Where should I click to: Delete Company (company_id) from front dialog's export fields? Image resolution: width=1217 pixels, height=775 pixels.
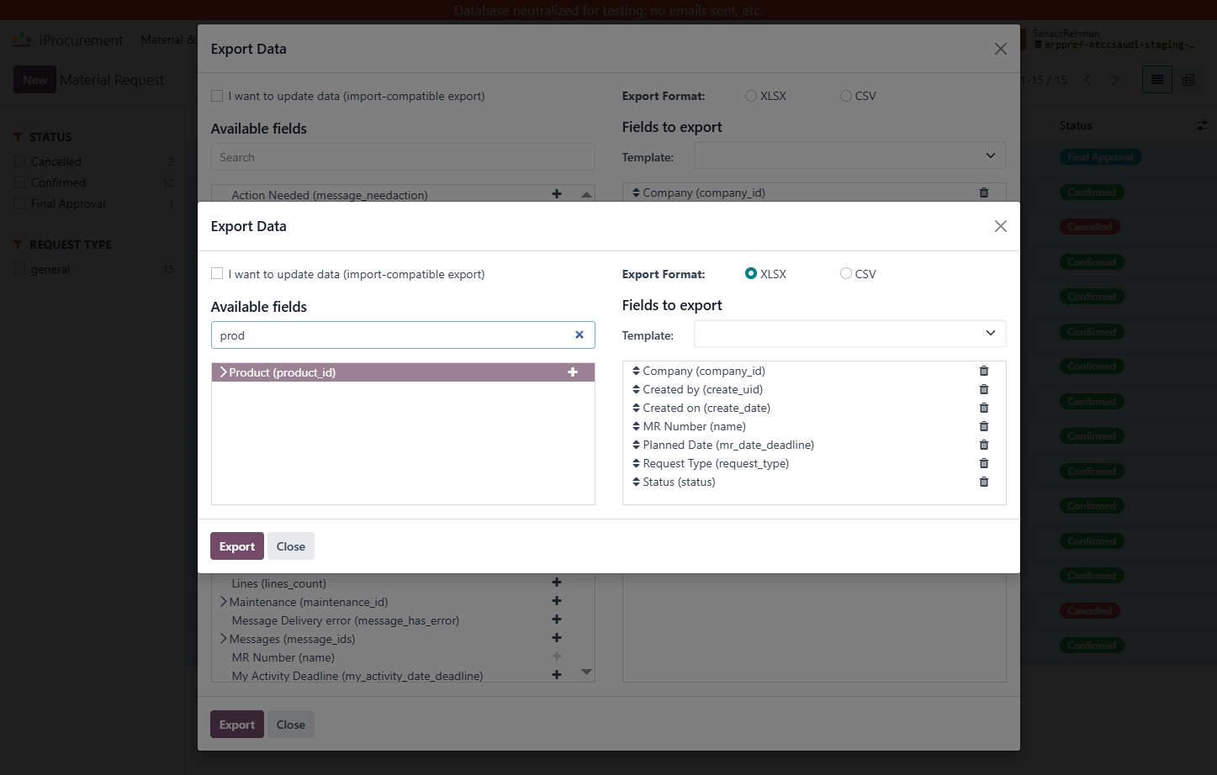click(984, 371)
